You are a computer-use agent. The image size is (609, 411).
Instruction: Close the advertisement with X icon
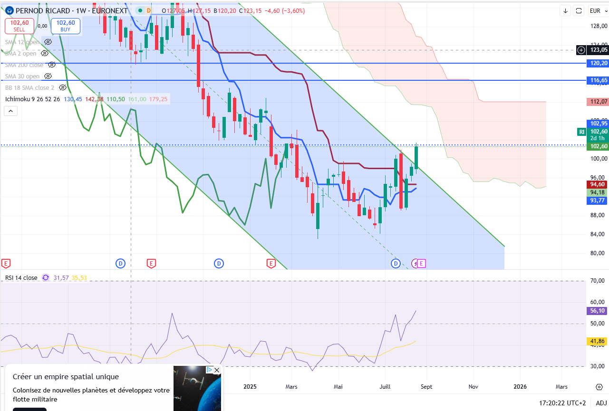click(x=217, y=370)
